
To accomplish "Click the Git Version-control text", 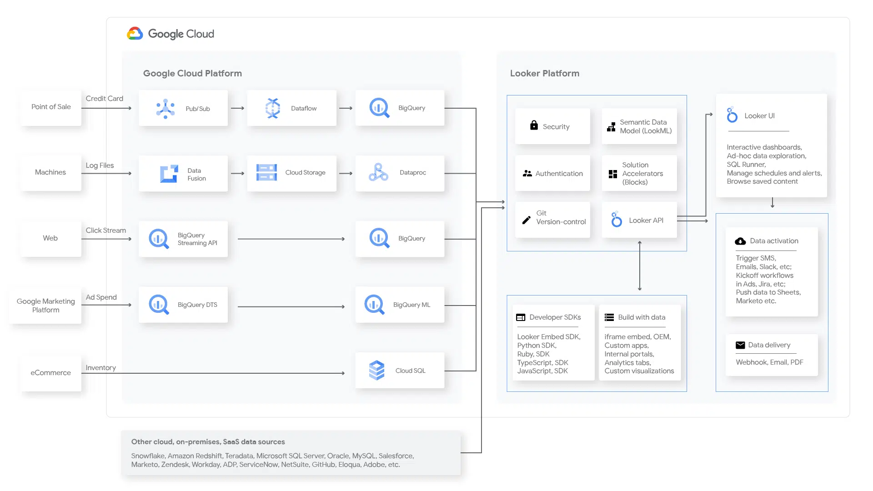I will 561,217.
